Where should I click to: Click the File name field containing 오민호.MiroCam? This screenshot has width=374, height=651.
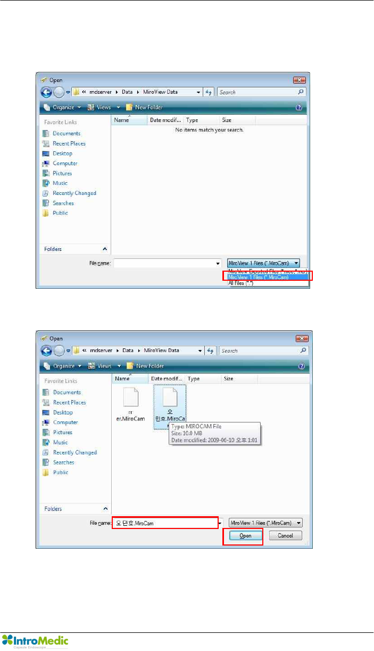click(165, 523)
